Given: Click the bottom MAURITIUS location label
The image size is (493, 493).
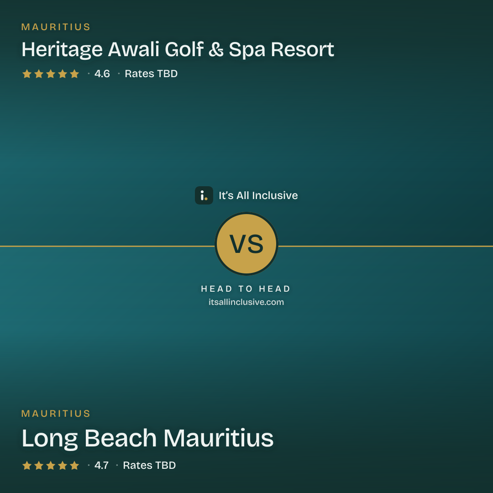Looking at the screenshot, I should tap(56, 414).
